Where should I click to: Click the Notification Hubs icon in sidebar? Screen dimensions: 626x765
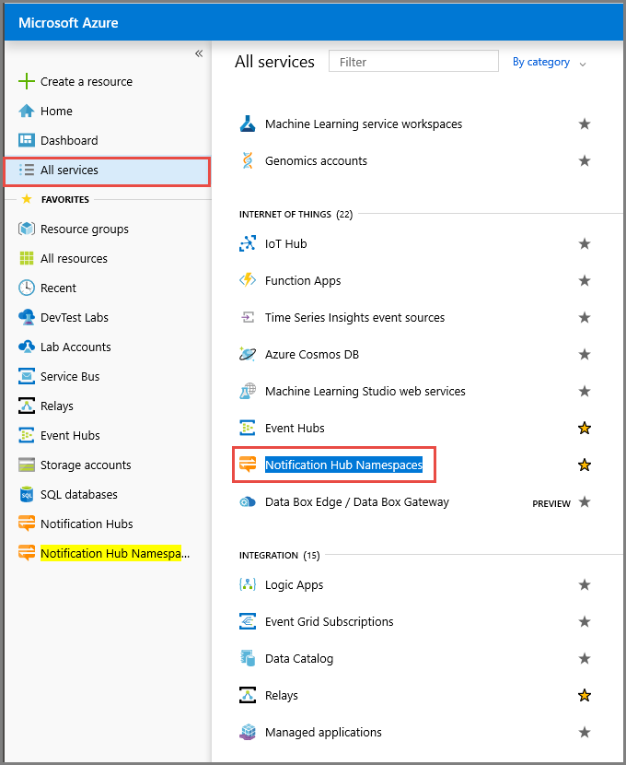27,524
